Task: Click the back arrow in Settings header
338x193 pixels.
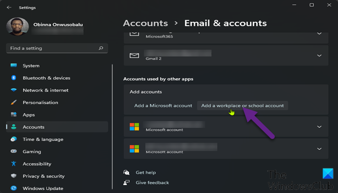Action: click(x=9, y=7)
